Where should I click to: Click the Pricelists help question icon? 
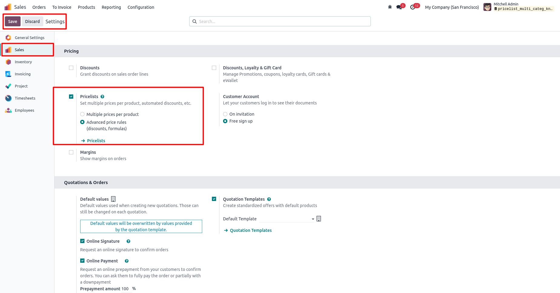click(x=102, y=97)
